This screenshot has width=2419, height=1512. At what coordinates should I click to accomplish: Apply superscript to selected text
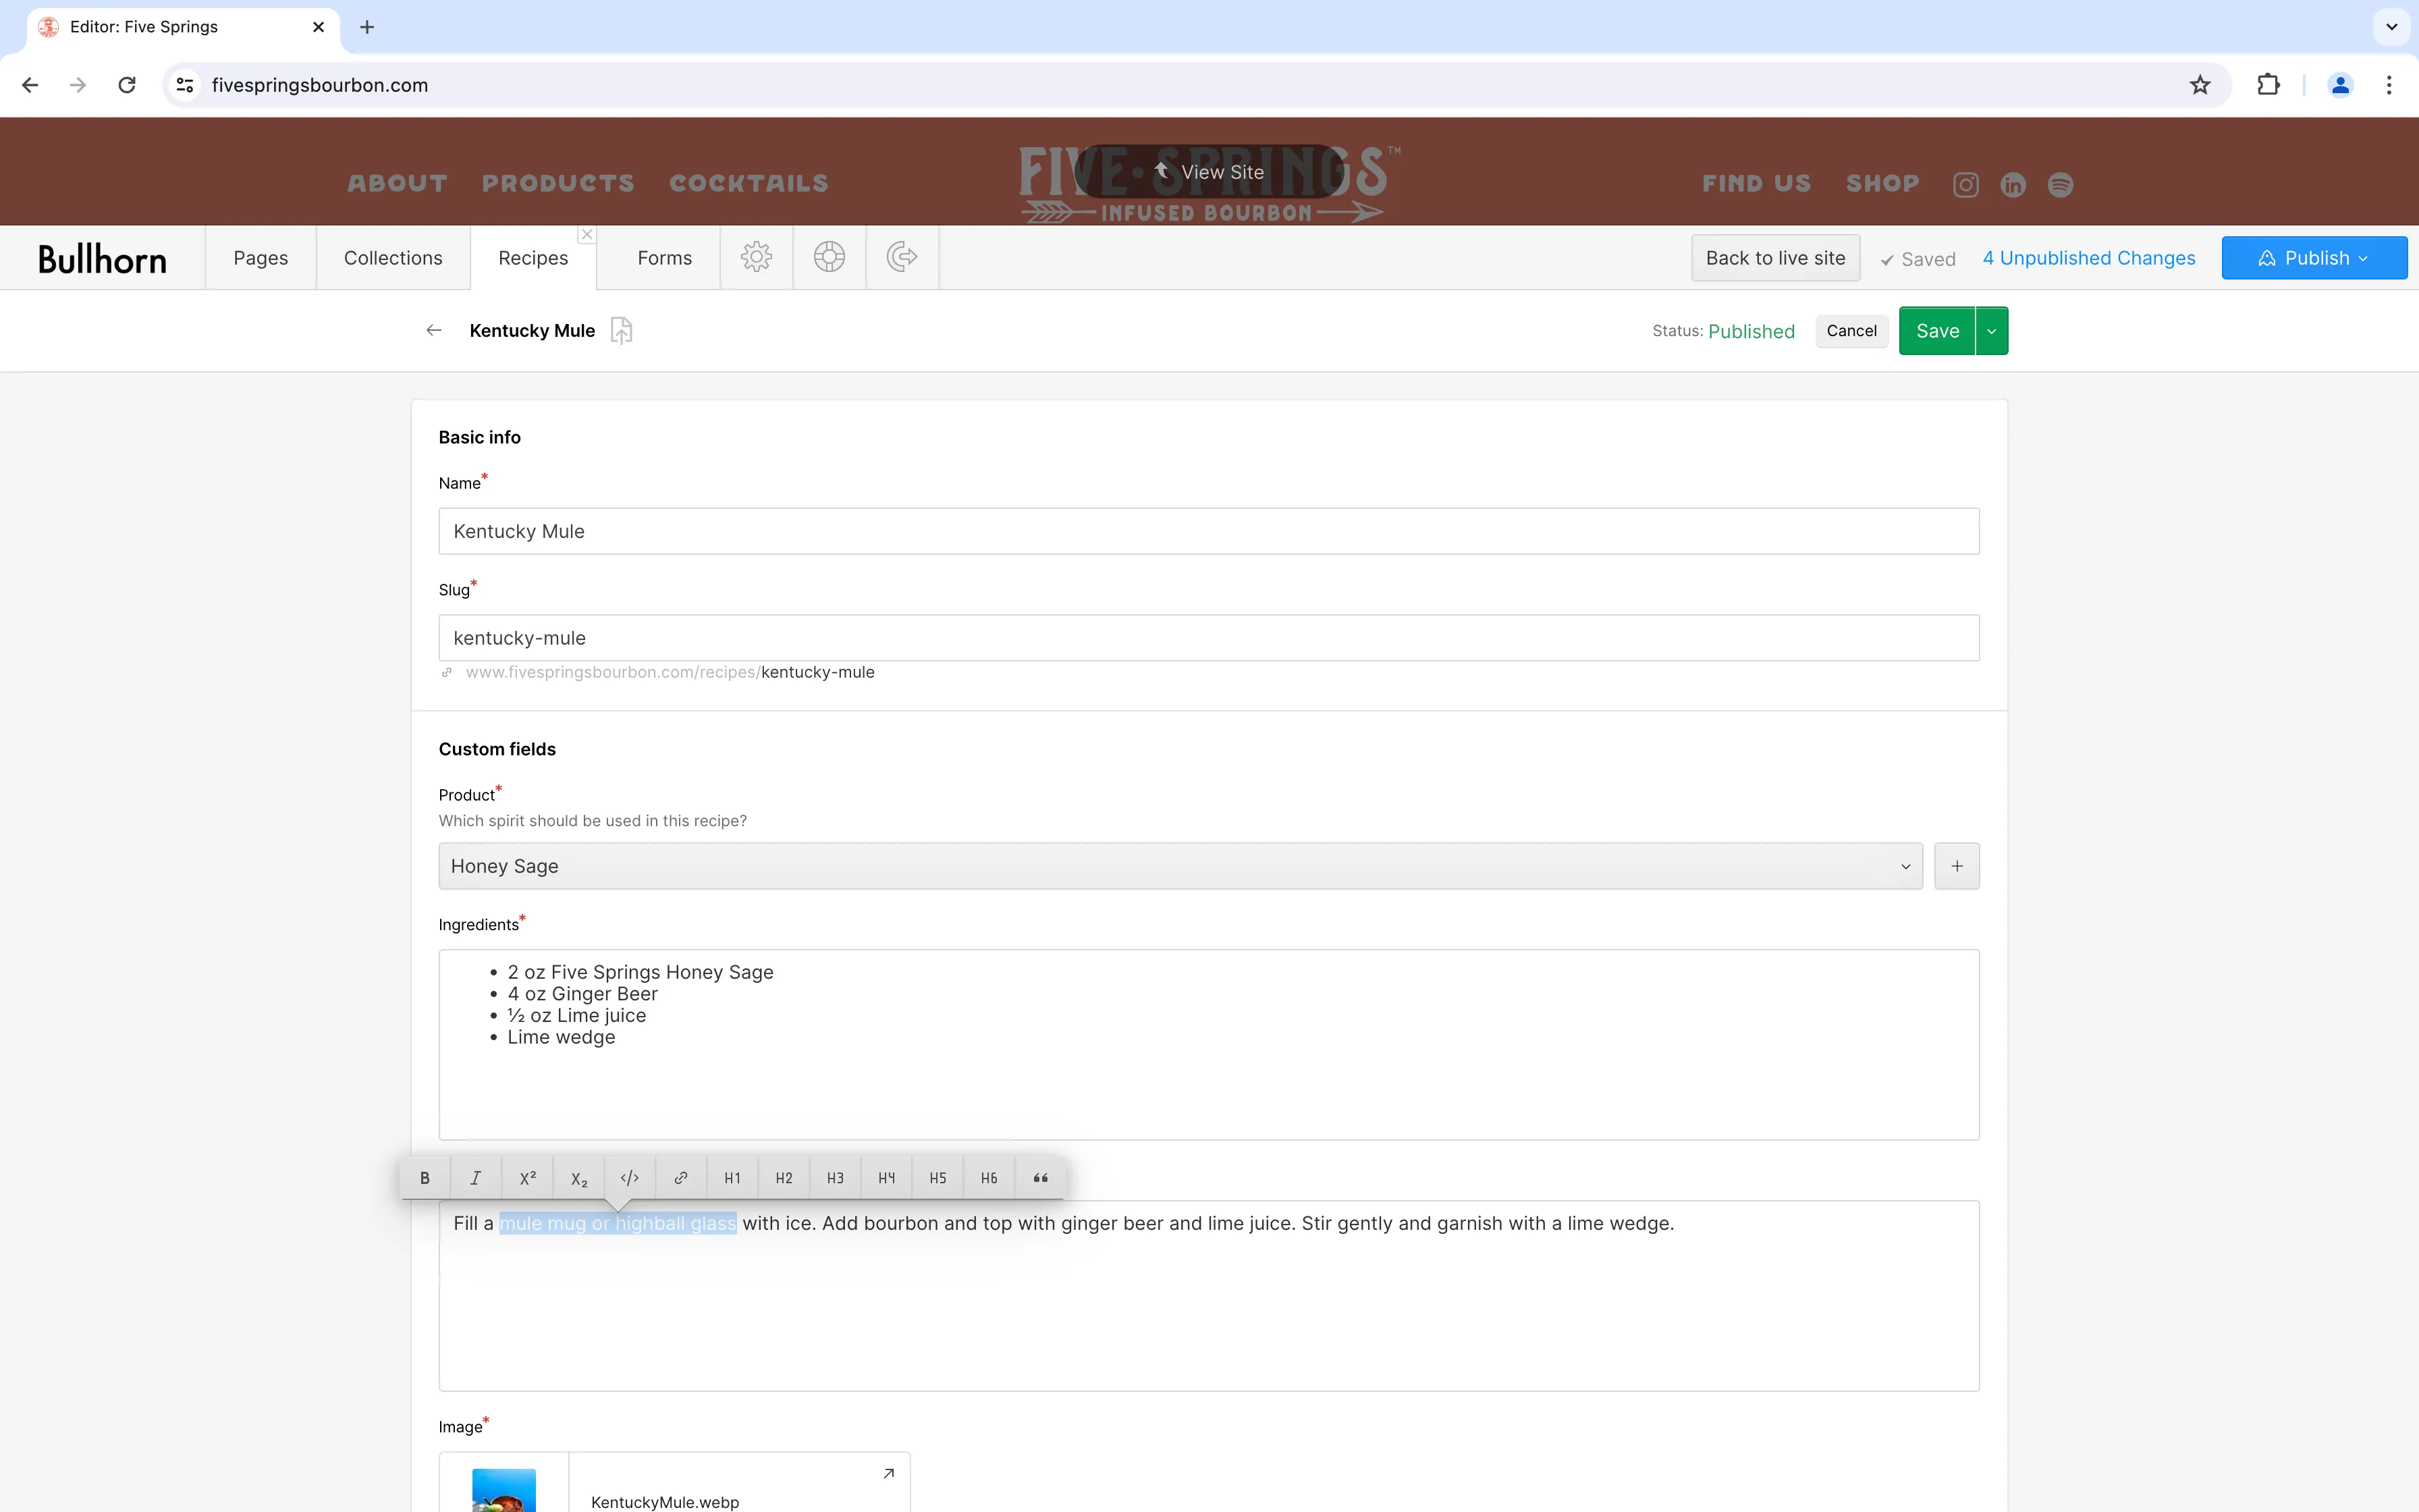(x=528, y=1178)
